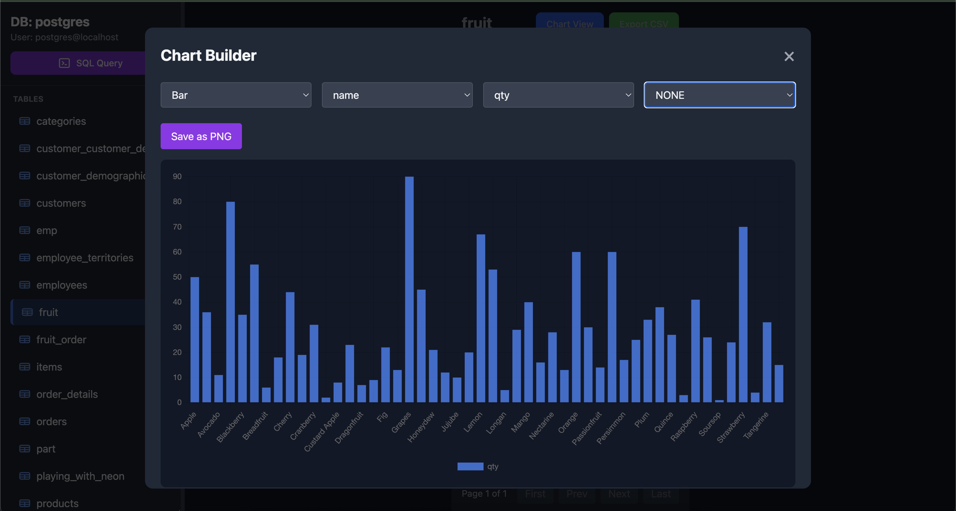Click the customers table icon

(x=24, y=203)
